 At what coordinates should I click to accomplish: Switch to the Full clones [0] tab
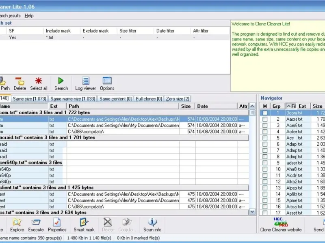tap(149, 99)
